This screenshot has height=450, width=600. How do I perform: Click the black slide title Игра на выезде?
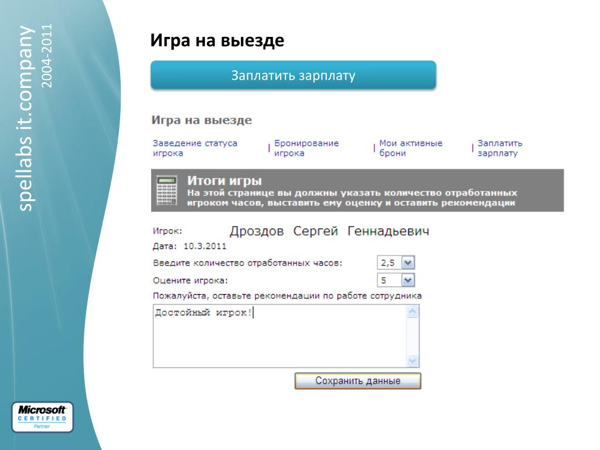point(217,40)
